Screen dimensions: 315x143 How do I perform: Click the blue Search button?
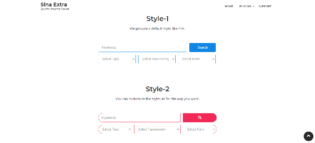click(203, 48)
